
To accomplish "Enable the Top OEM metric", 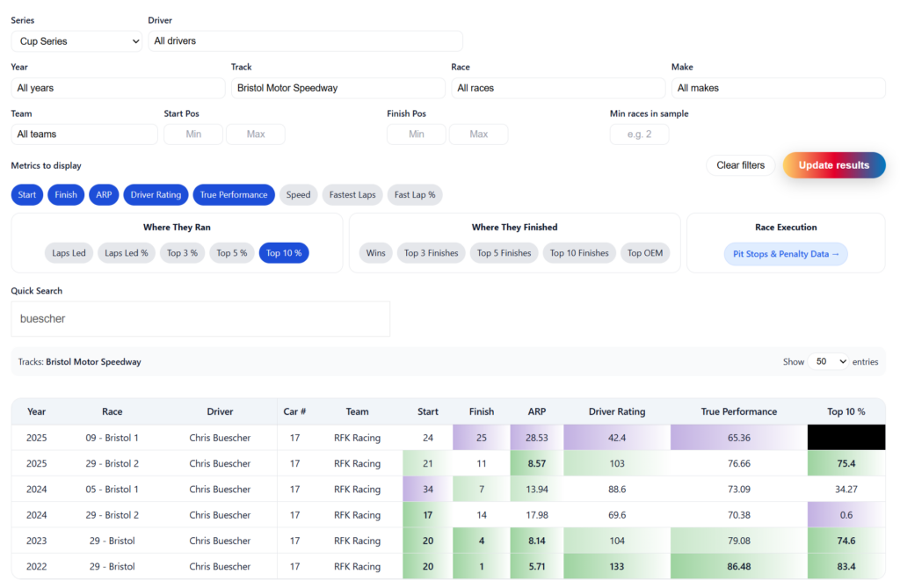I will tap(645, 253).
